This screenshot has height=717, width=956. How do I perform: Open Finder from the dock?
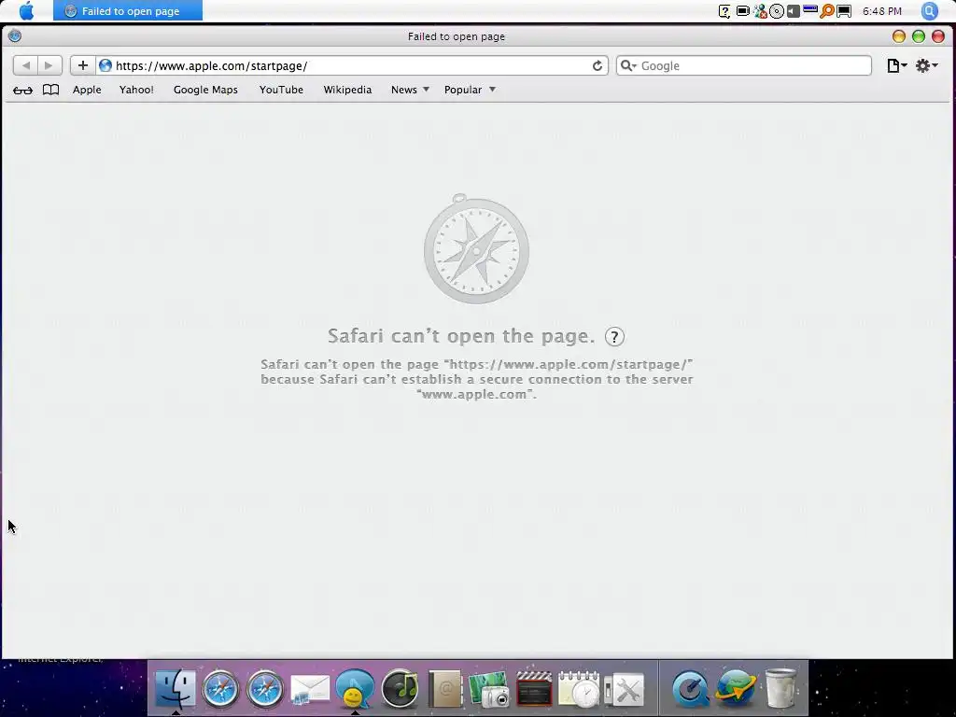(x=176, y=689)
